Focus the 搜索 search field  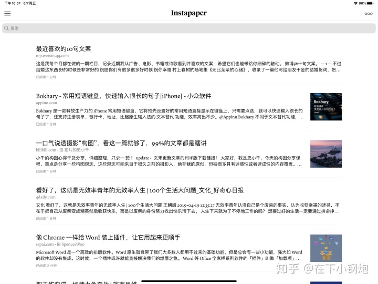pos(189,28)
